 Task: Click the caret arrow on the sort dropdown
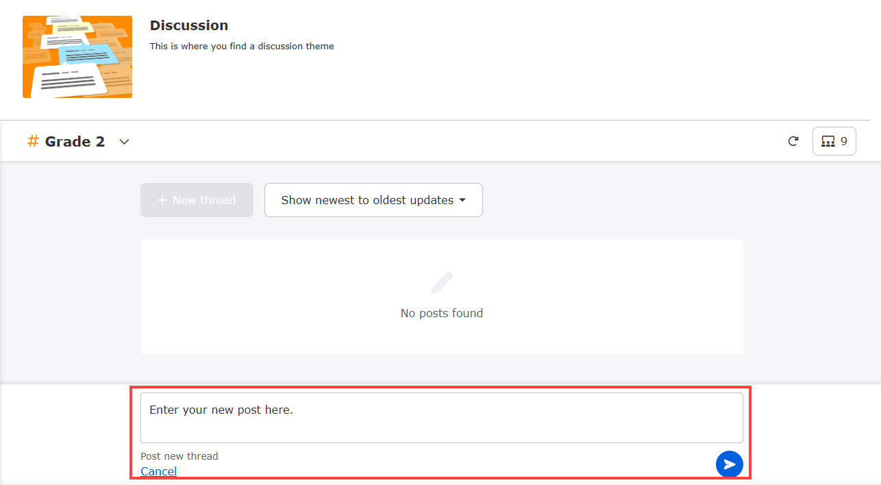[462, 200]
